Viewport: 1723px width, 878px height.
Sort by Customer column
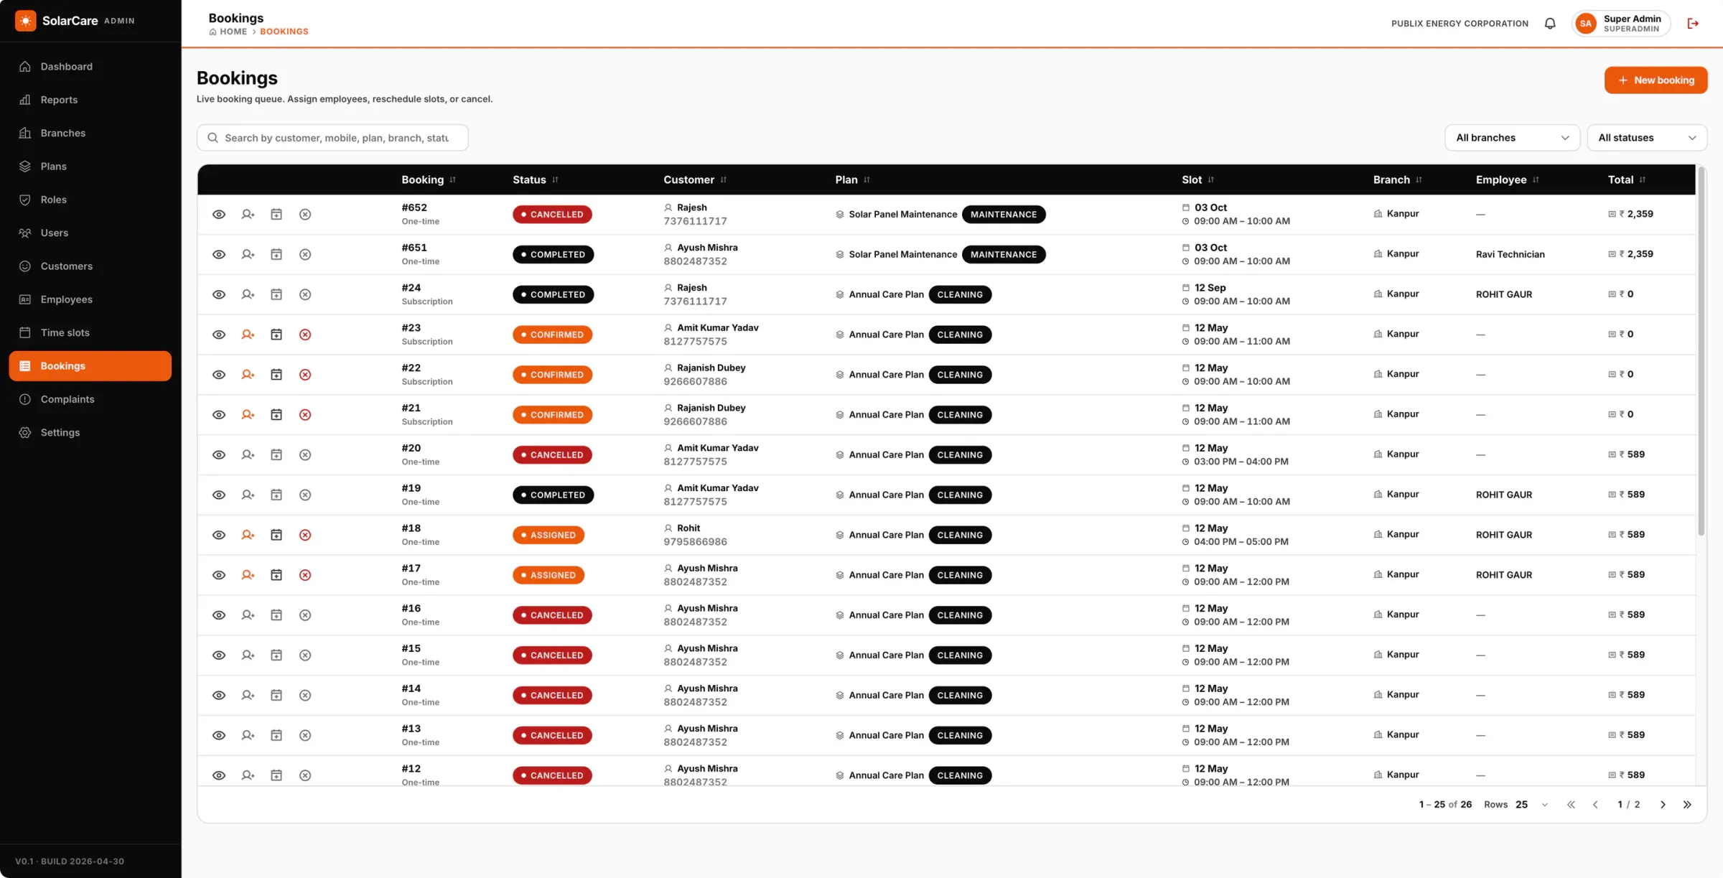pos(695,179)
